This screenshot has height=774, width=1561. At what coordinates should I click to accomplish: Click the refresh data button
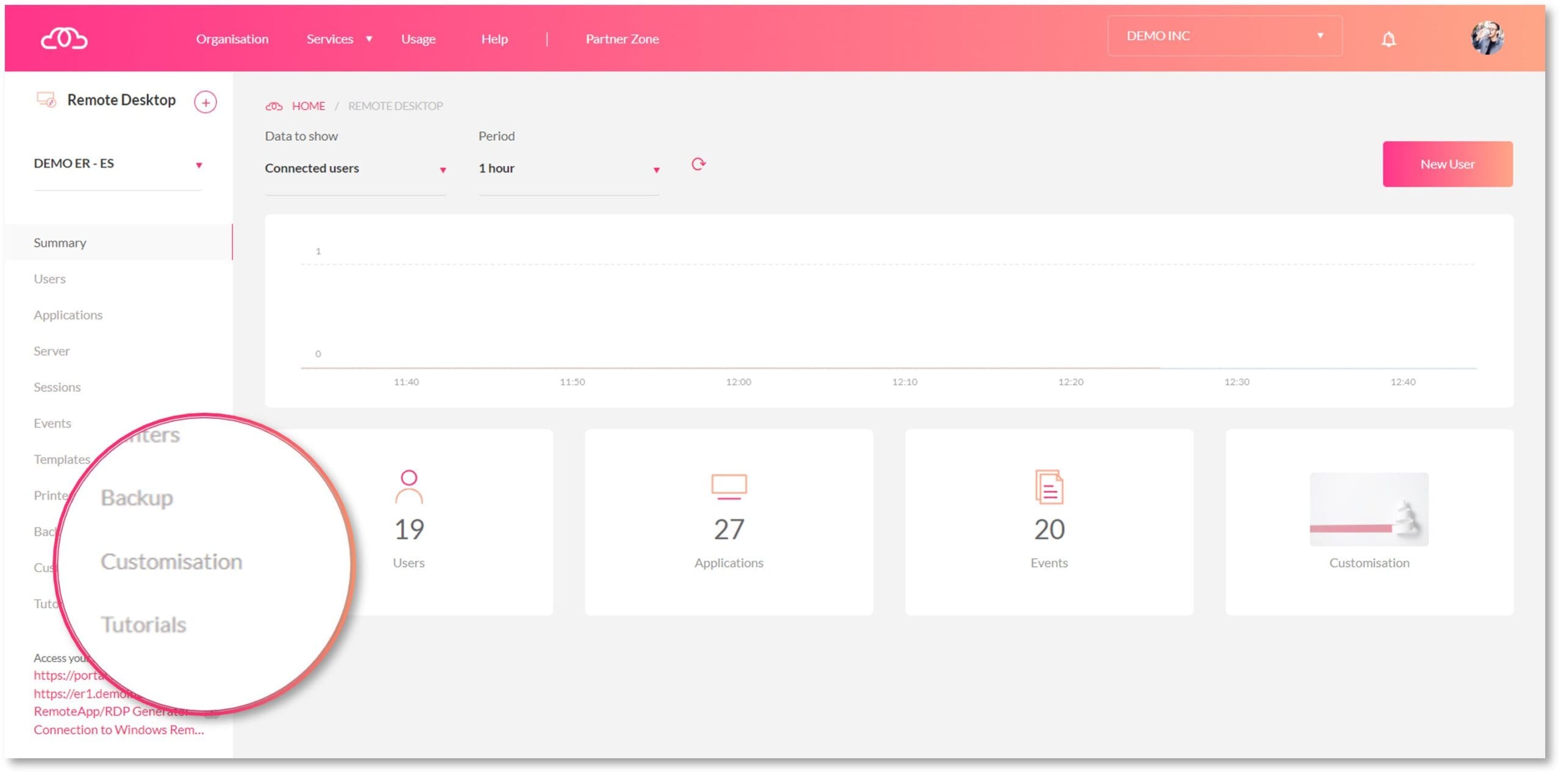(699, 163)
